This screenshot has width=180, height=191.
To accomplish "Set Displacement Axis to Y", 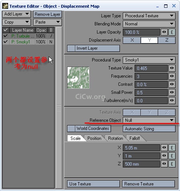I will coord(149,40).
